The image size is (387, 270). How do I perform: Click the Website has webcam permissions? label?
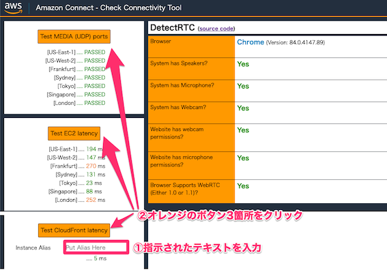(177, 133)
